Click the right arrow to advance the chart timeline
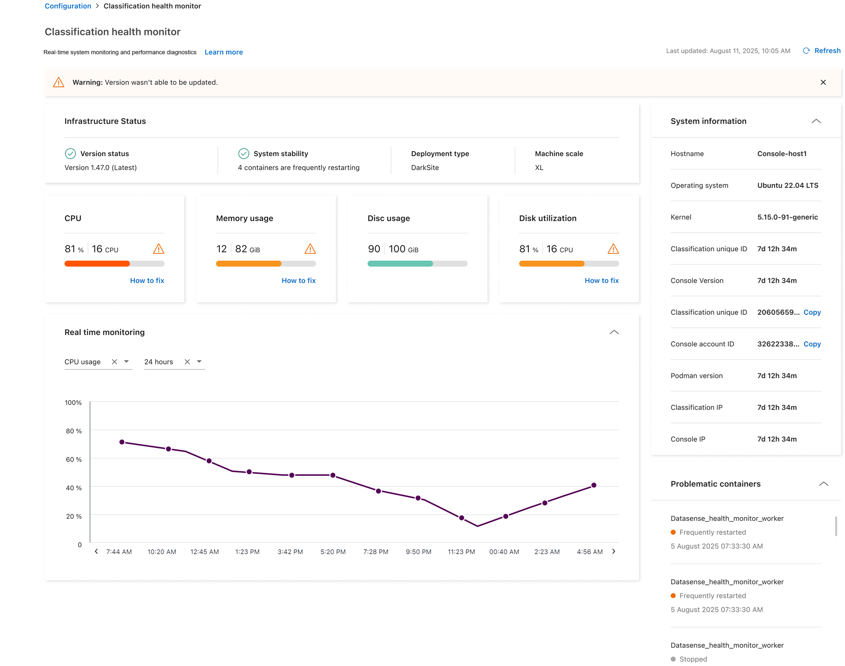 pyautogui.click(x=613, y=552)
